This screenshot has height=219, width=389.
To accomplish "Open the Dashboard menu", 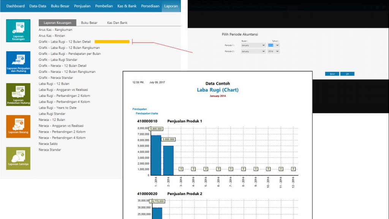I will pos(16,6).
